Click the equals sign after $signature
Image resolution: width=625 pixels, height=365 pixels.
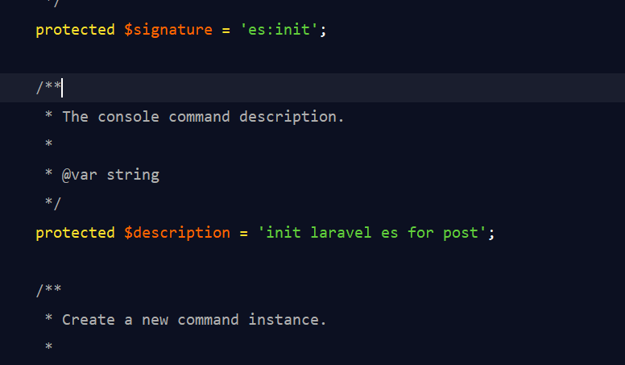[x=227, y=30]
